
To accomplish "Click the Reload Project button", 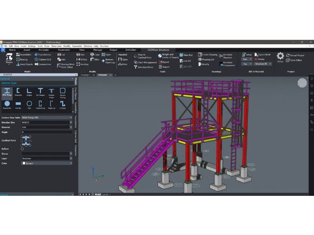I will pyautogui.click(x=297, y=55).
